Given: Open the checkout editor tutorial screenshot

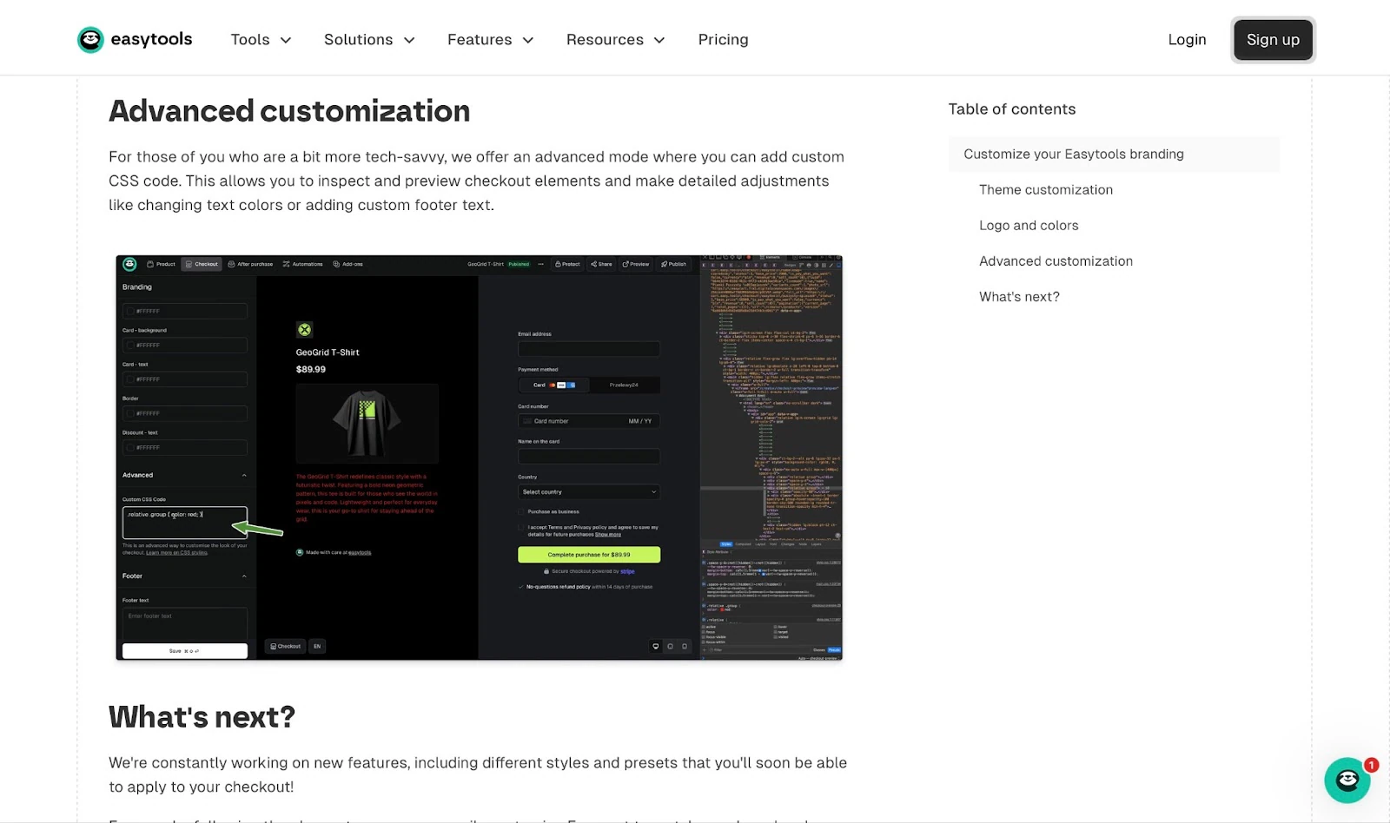Looking at the screenshot, I should pyautogui.click(x=479, y=458).
